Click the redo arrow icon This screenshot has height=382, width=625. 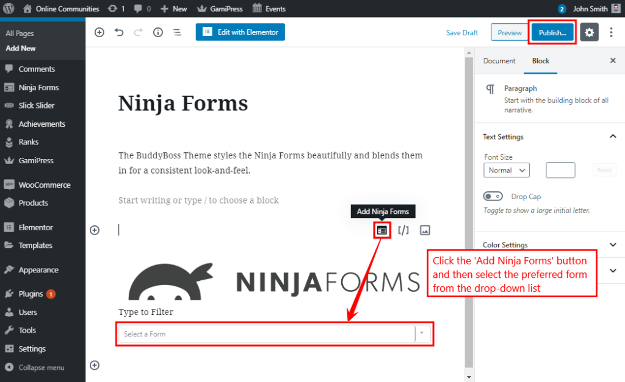pos(139,32)
